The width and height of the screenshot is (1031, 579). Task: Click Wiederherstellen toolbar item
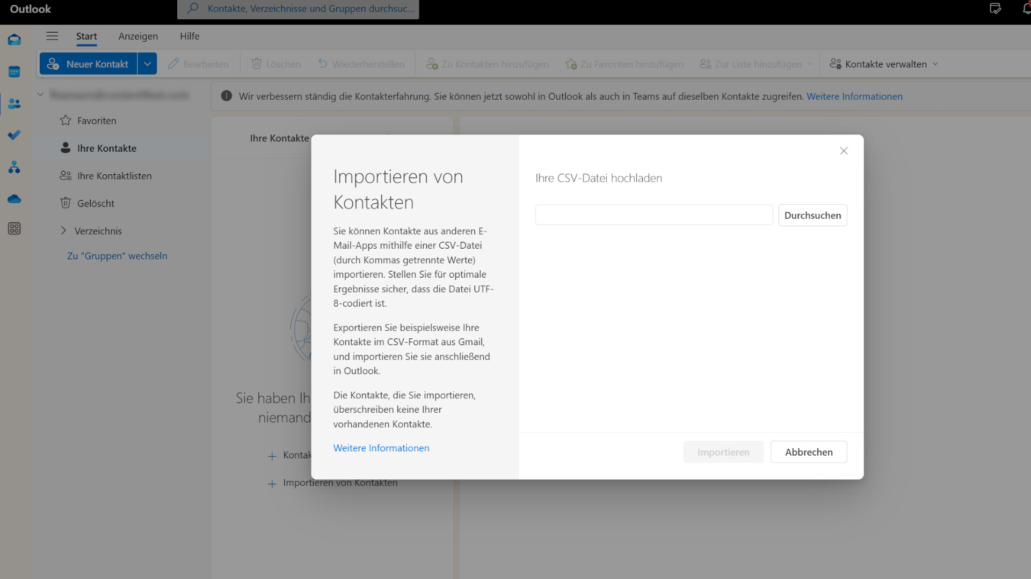coord(361,64)
